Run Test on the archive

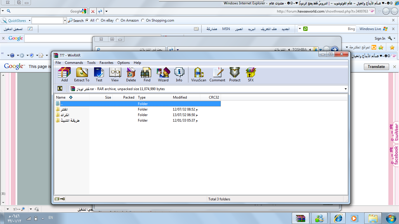pyautogui.click(x=99, y=74)
